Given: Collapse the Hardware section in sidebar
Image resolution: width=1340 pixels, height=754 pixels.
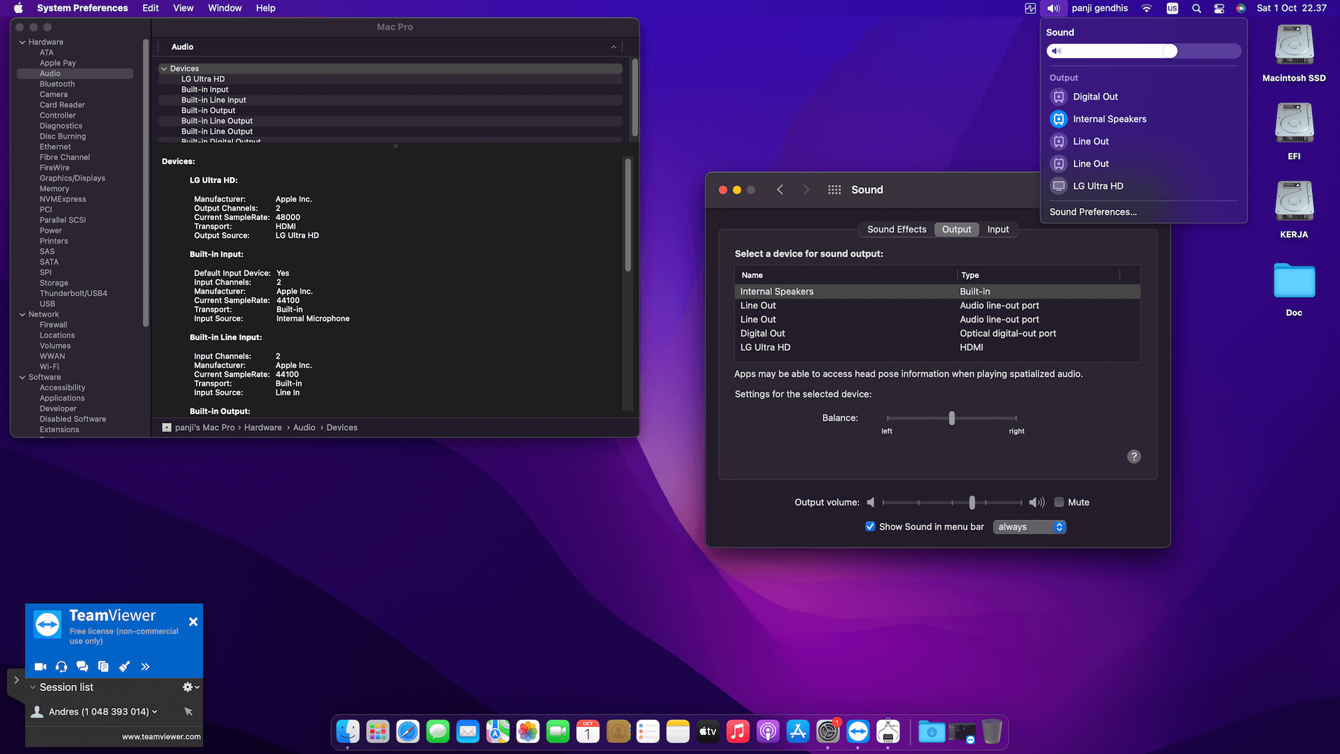Looking at the screenshot, I should [x=22, y=42].
